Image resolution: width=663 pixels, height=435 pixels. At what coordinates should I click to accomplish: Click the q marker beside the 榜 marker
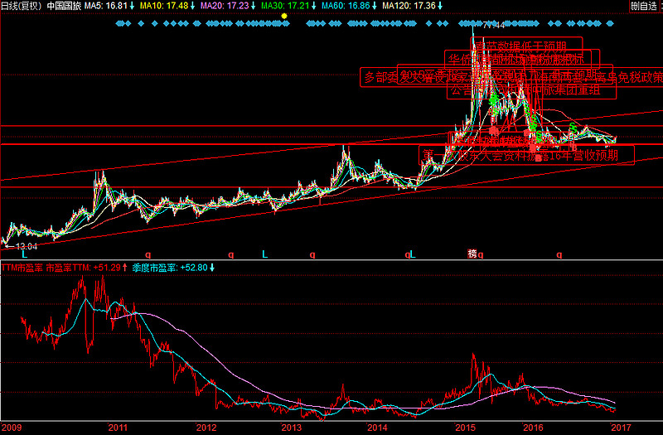(x=481, y=254)
